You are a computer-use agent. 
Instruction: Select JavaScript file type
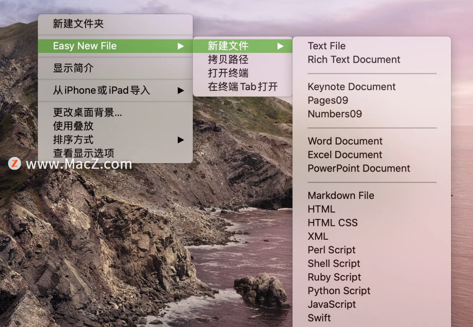(372, 304)
